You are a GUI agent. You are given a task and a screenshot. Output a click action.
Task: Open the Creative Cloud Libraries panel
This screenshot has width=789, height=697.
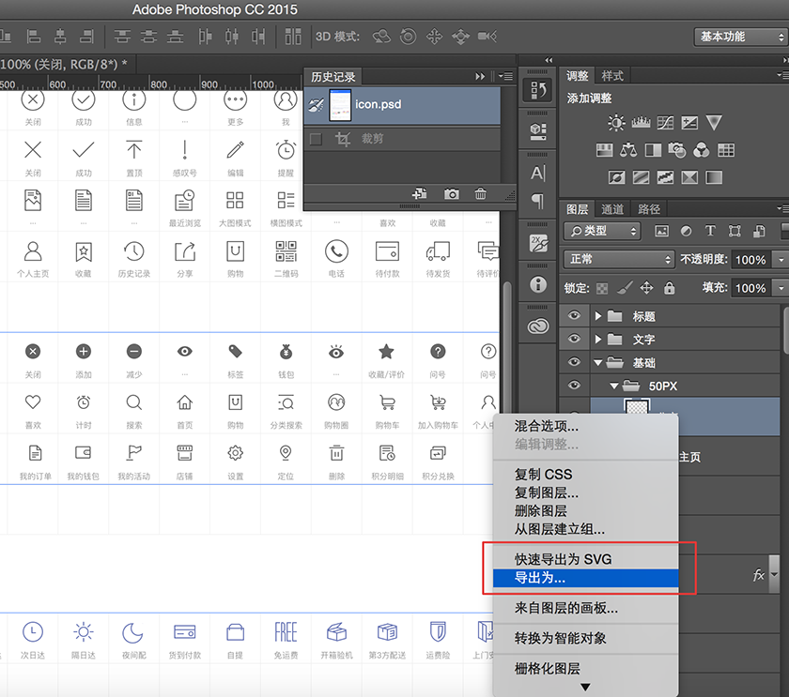click(538, 327)
